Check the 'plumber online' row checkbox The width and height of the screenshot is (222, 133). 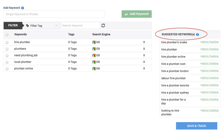click(7, 69)
